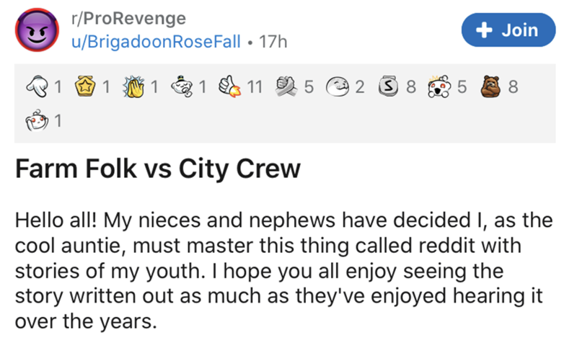This screenshot has height=348, width=577.
Task: Click the plus sign on Join button
Action: 486,30
